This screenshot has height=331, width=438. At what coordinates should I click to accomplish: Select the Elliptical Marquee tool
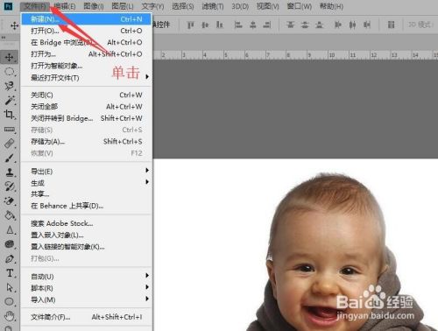pyautogui.click(x=10, y=72)
